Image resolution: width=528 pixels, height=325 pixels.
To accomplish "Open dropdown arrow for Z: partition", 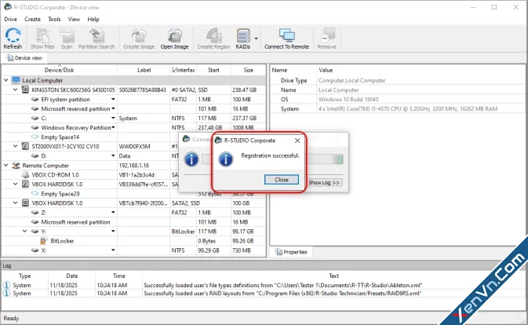I will tap(113, 212).
